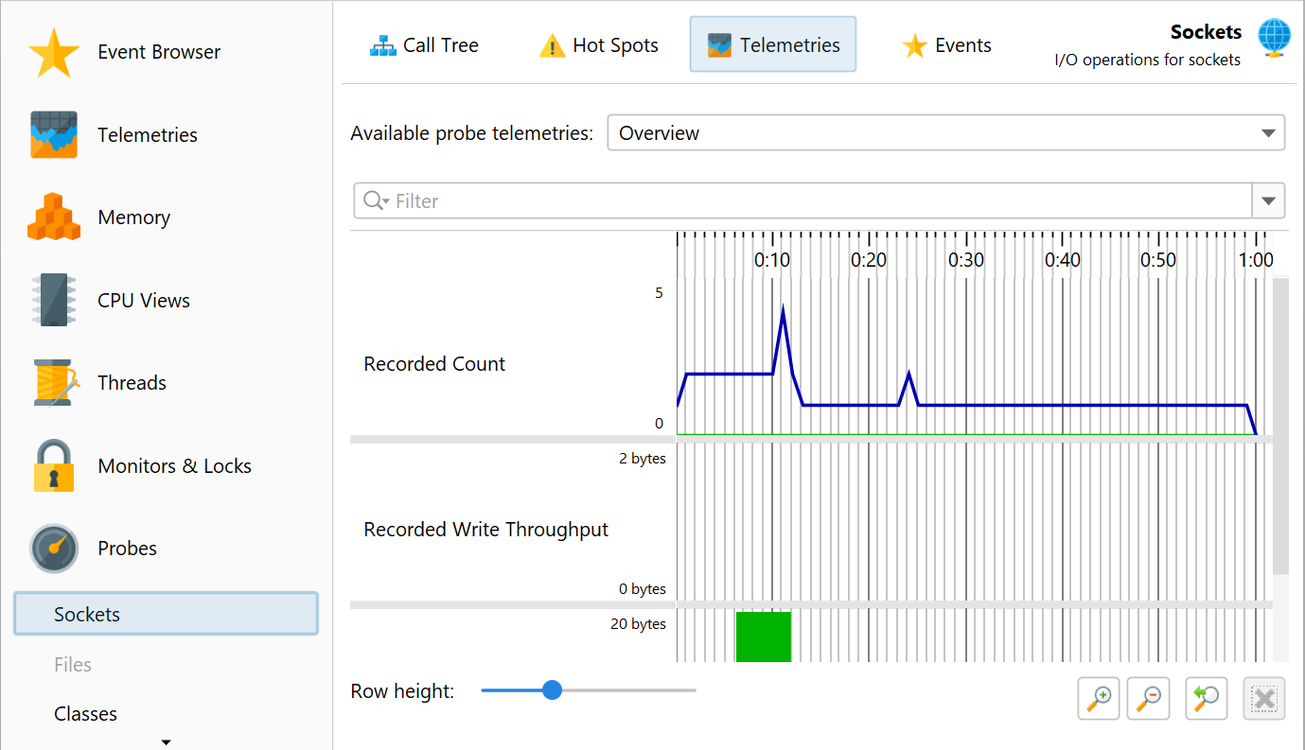The height and width of the screenshot is (750, 1305).
Task: Click the CPU Views chip icon
Action: click(x=54, y=301)
